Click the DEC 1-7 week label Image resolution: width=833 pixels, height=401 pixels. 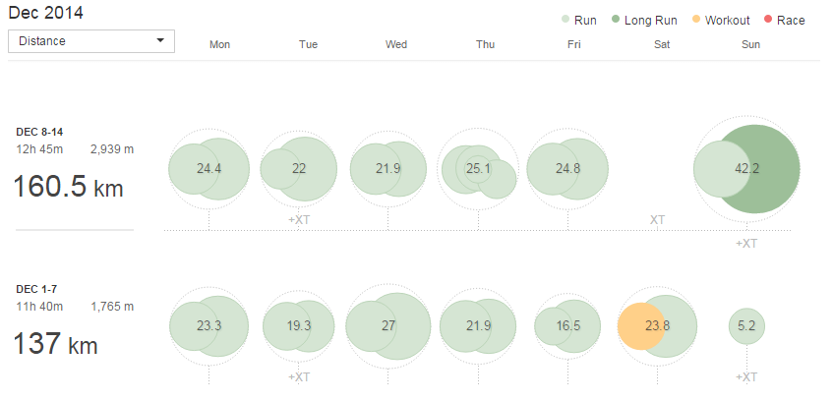36,289
